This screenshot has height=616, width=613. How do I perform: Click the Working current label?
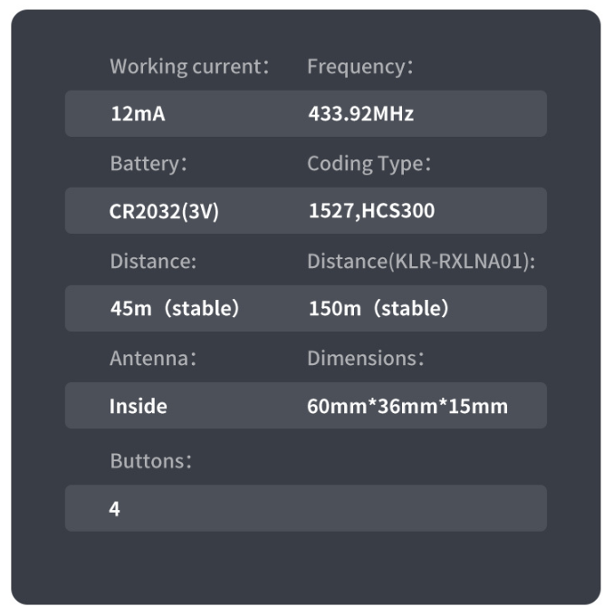[x=188, y=66]
